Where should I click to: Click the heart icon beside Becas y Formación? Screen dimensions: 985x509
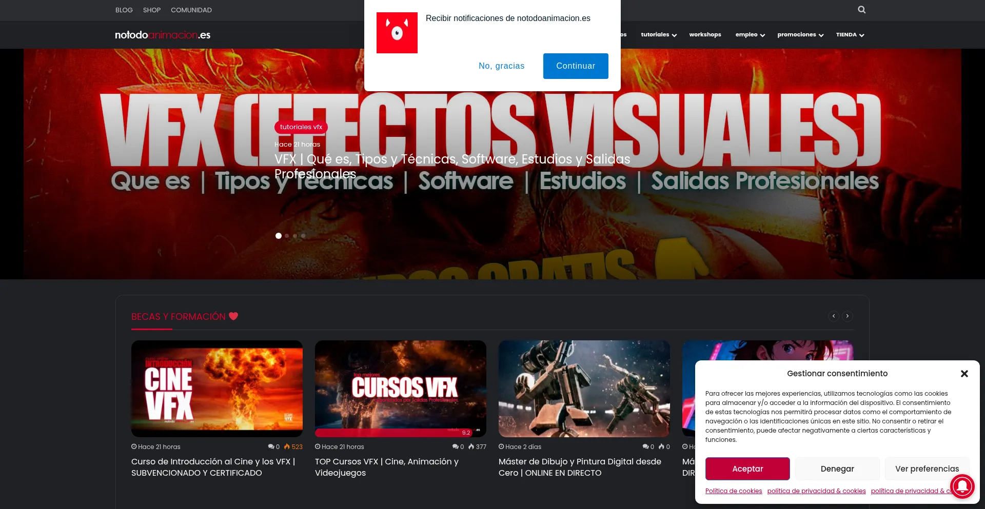pos(233,316)
